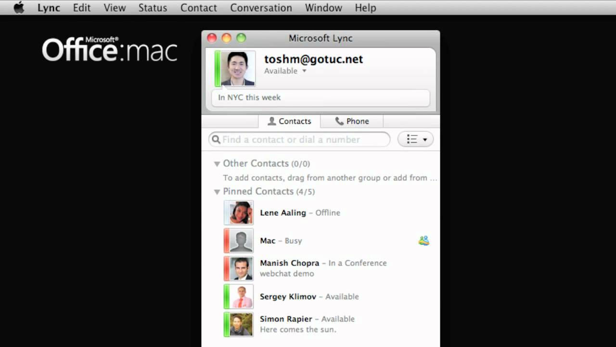Click the search magnifier icon
The width and height of the screenshot is (616, 347).
pos(216,139)
